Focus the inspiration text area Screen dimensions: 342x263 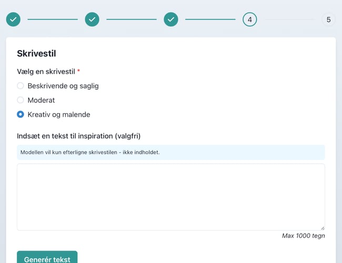(171, 197)
